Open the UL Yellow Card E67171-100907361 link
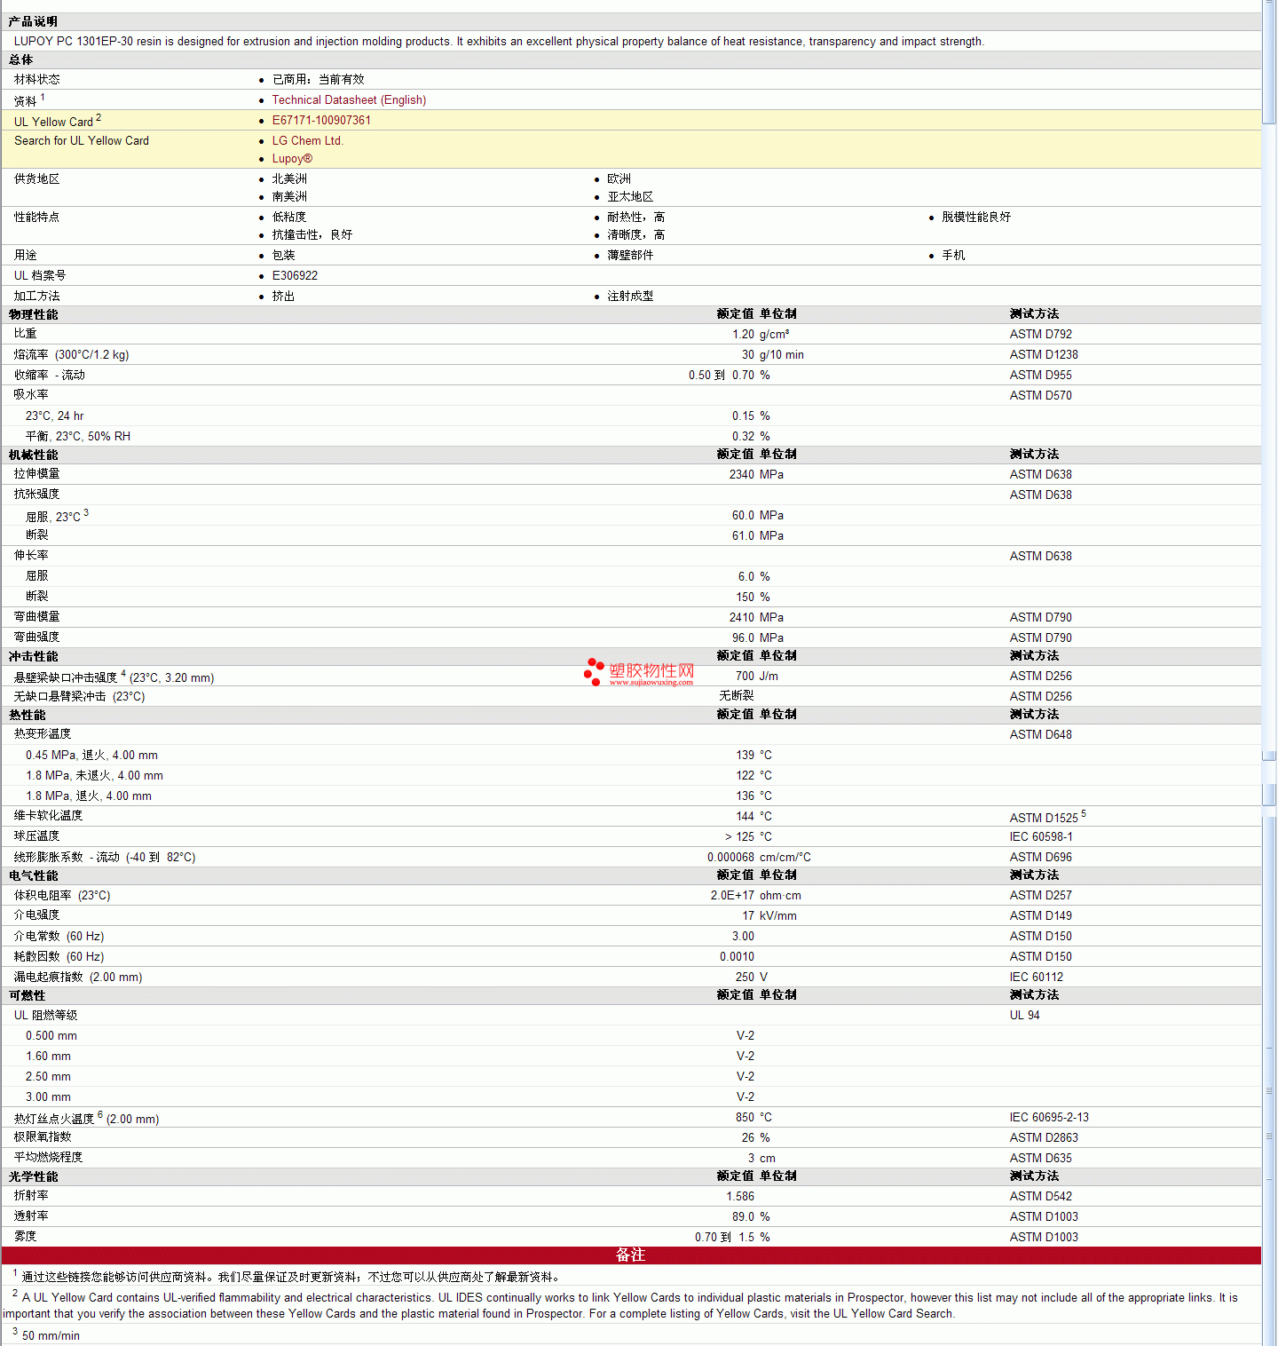 pyautogui.click(x=321, y=121)
